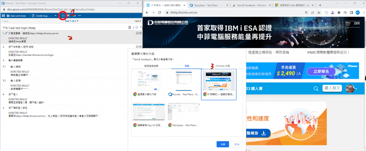
Task: Click the zoom magnifier icon in address bar
Action: click(x=306, y=12)
